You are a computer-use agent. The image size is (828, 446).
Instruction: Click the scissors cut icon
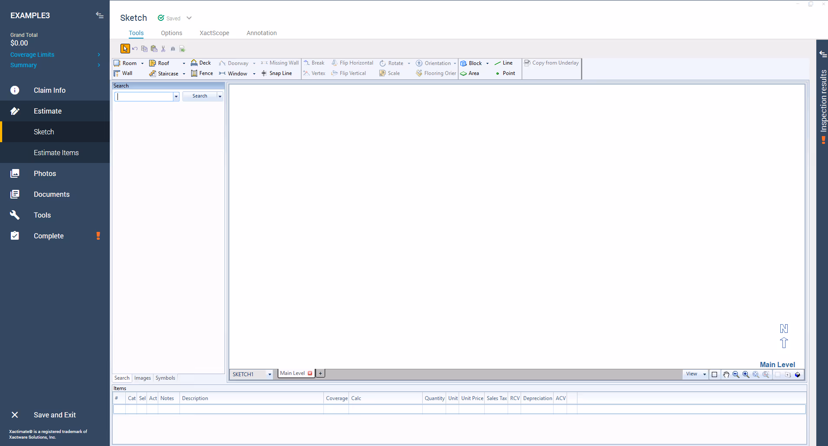click(163, 49)
